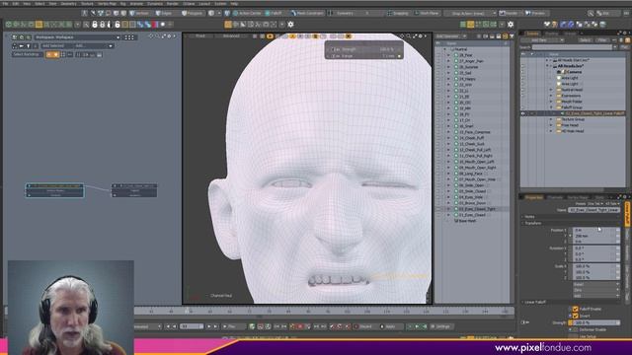632x355 pixels.
Task: Toggle the orange highlighted schematic link buttons
Action: click(52, 54)
